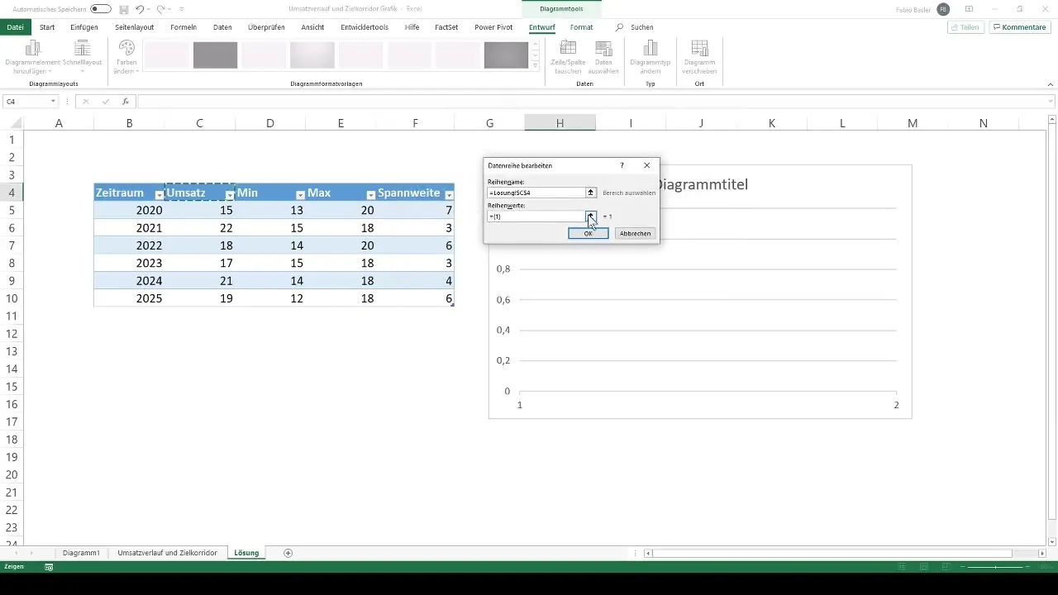Click the Redo arrow icon
The image size is (1058, 595).
point(161,8)
